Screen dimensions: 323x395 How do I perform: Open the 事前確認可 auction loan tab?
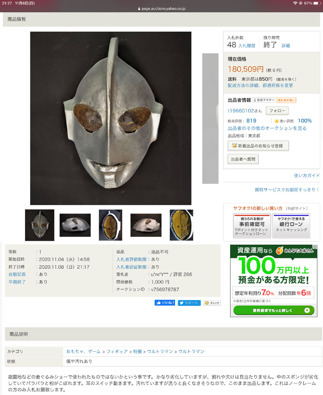coord(252,226)
